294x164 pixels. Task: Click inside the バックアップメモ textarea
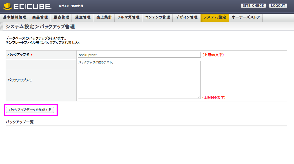coord(139,80)
